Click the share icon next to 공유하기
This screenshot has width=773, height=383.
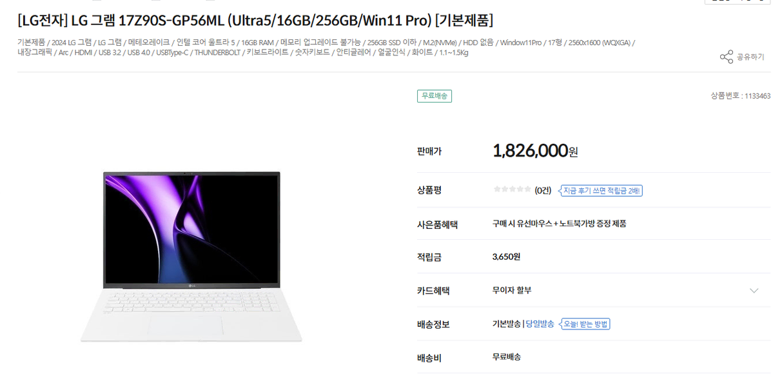[726, 57]
